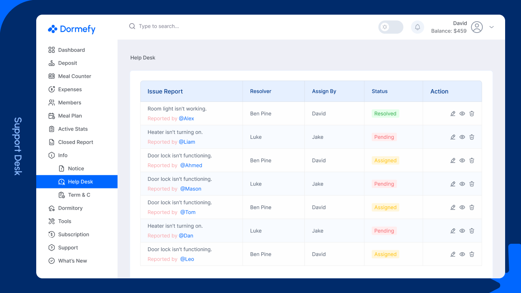Toggle the light/dark theme switch
The width and height of the screenshot is (521, 293).
click(x=391, y=27)
